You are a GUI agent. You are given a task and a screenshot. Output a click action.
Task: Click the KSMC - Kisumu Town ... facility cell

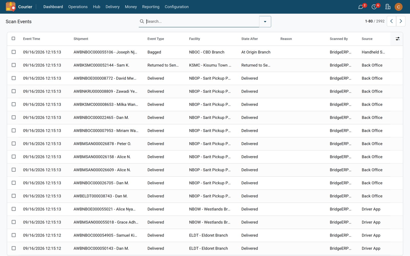tap(210, 65)
